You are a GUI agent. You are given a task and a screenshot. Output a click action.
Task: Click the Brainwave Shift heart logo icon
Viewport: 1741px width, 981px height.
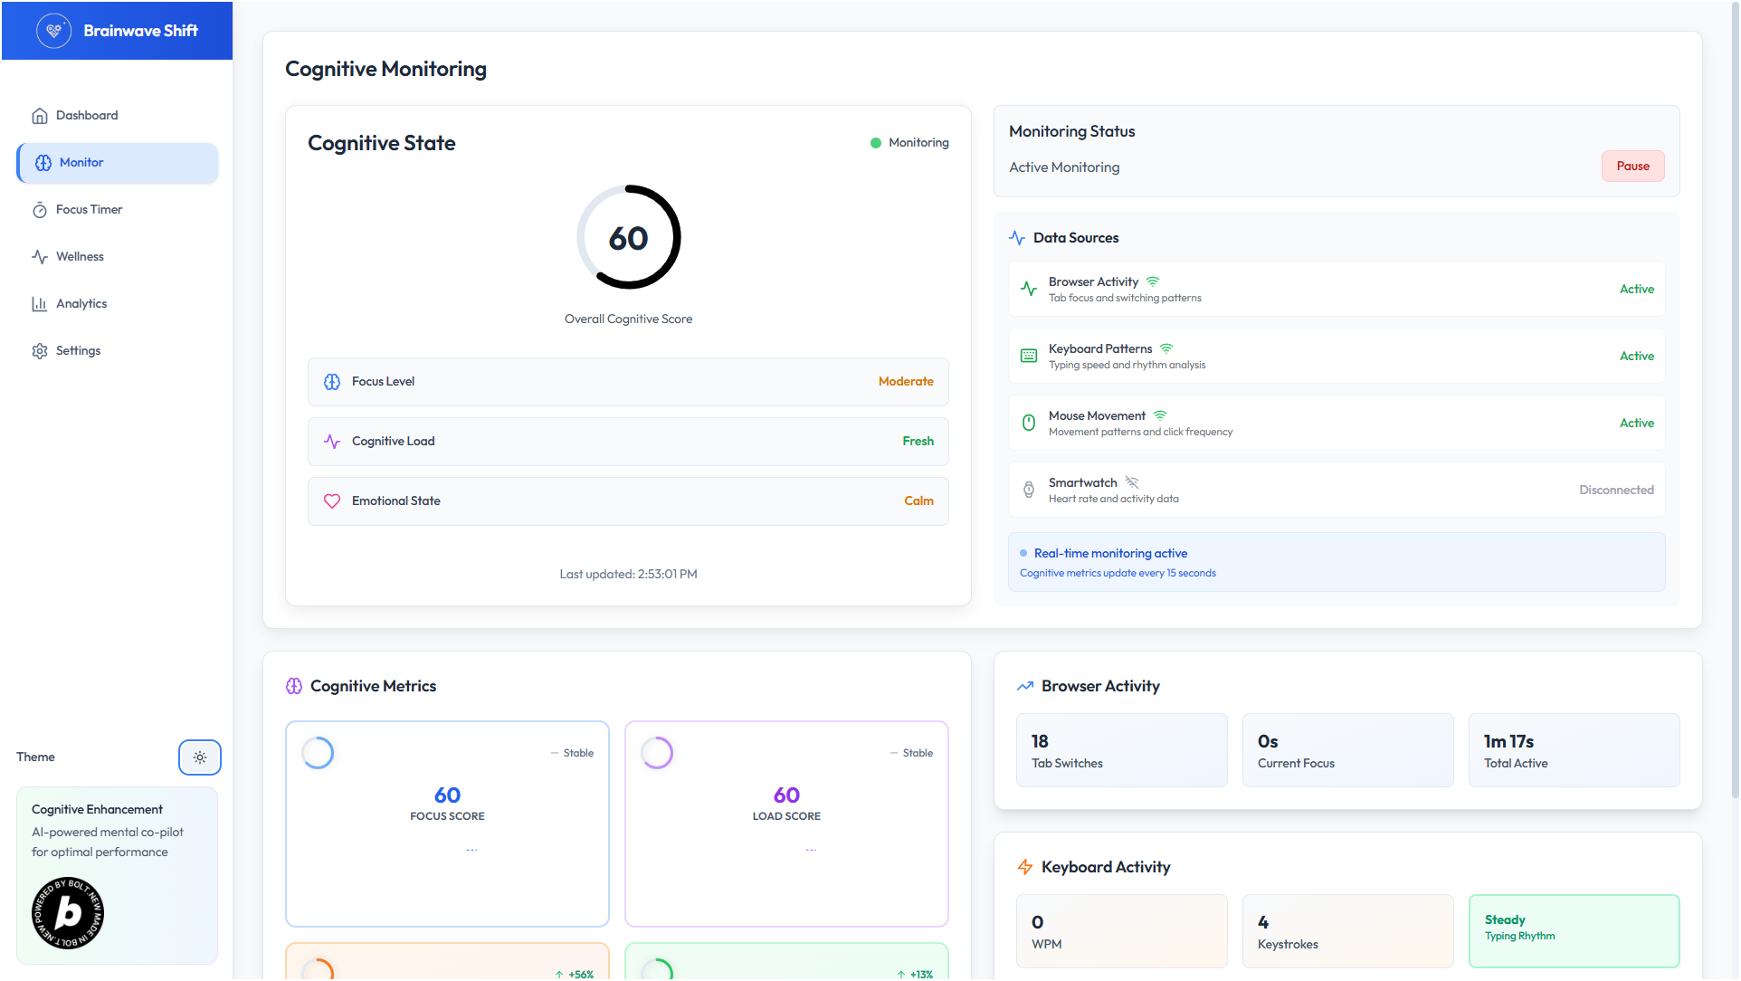pyautogui.click(x=54, y=31)
